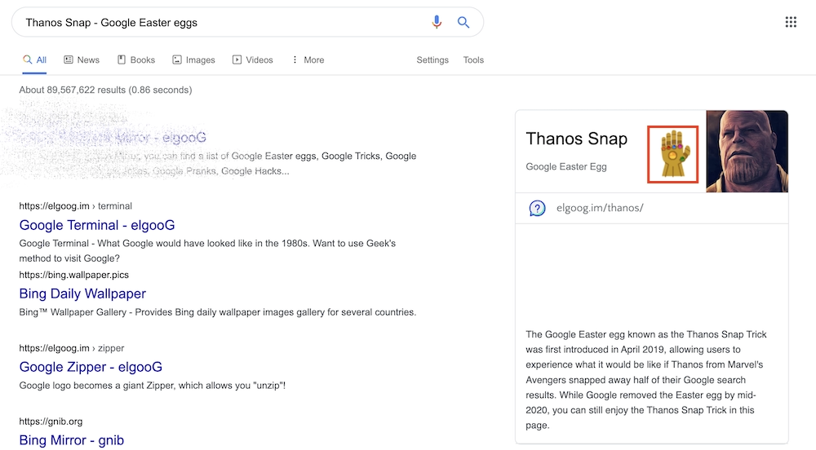Screen dimensions: 816x450
Task: Click the Infinity Gauntlet icon
Action: coord(673,154)
